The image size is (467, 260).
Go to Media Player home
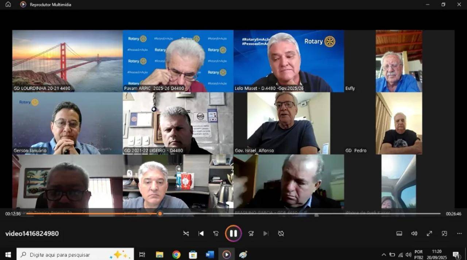8,4
